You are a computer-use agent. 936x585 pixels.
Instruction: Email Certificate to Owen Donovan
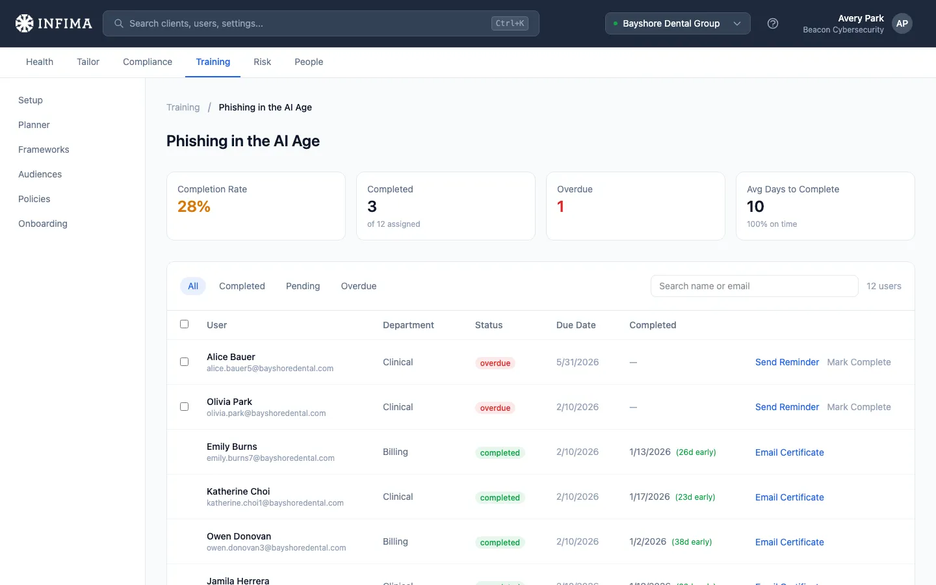tap(790, 542)
